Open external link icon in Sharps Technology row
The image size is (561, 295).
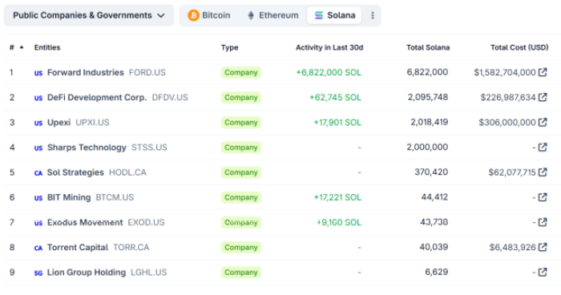543,147
